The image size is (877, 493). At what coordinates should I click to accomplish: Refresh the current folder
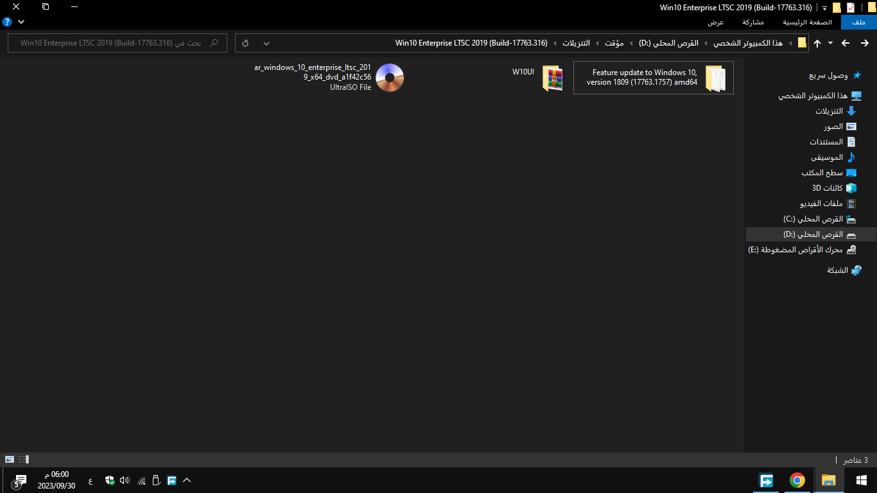[245, 43]
